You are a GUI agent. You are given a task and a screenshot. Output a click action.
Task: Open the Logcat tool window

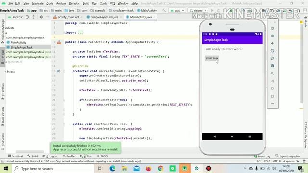tap(50, 156)
